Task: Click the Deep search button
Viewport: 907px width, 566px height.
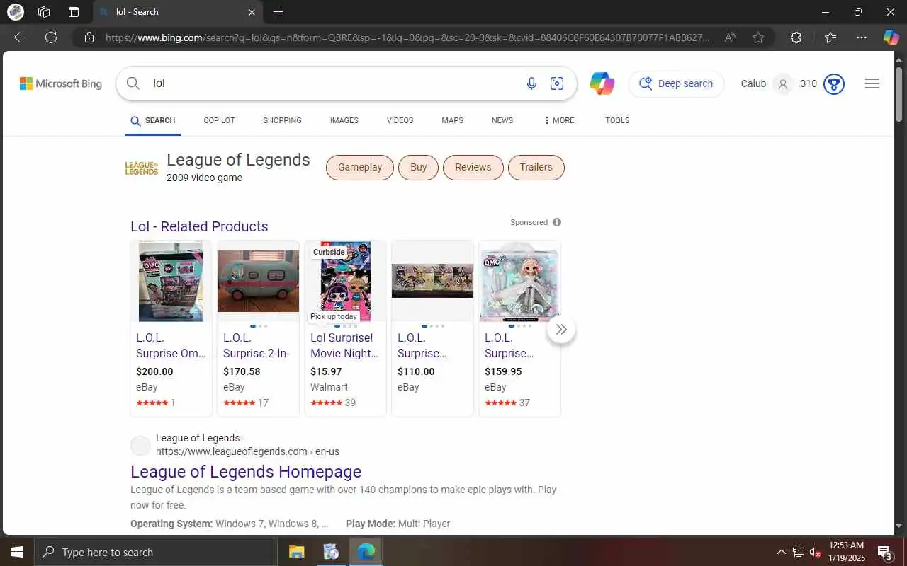Action: click(677, 83)
